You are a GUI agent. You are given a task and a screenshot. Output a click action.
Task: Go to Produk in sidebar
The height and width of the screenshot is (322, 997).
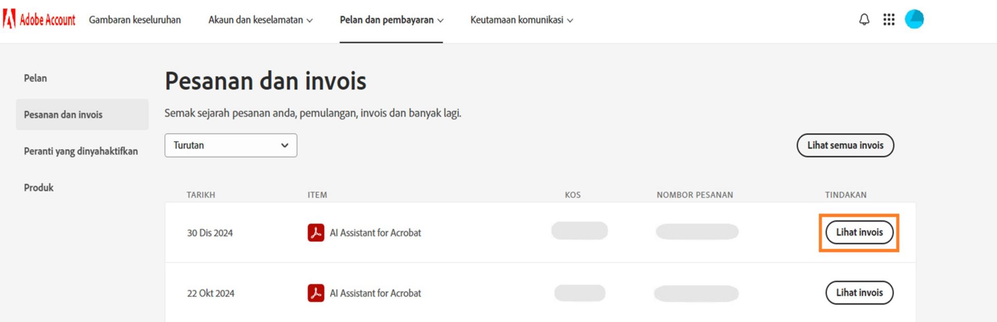[x=38, y=188]
